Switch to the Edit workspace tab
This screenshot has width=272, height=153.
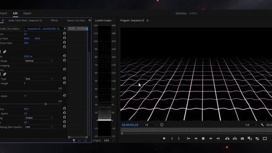tap(15, 13)
